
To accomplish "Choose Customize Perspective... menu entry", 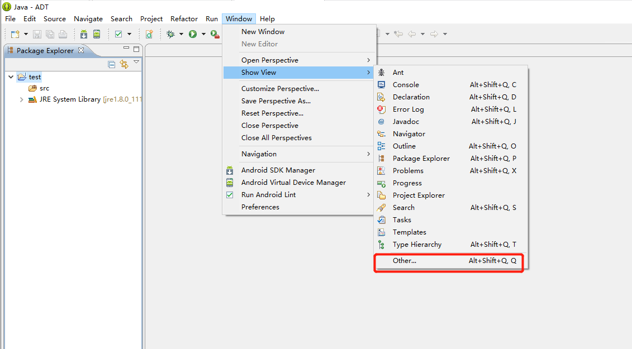I will click(298, 89).
